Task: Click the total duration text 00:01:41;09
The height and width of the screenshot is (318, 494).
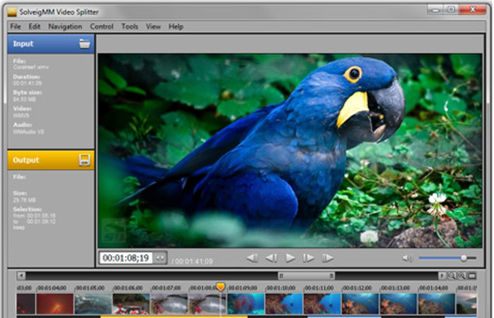Action: 194,262
